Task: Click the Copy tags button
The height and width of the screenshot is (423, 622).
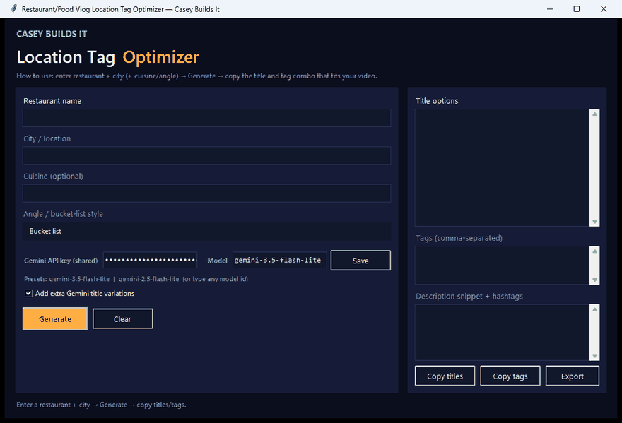Action: 510,376
